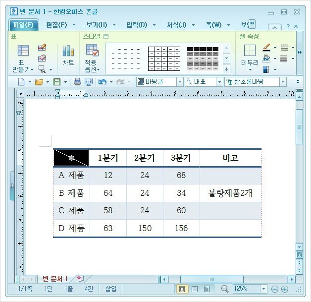Open the 쪽(W) menu
Viewport: 311px width, 302px height.
[x=213, y=25]
